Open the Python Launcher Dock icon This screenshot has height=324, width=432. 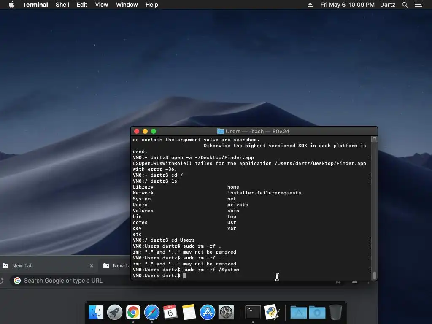click(272, 313)
